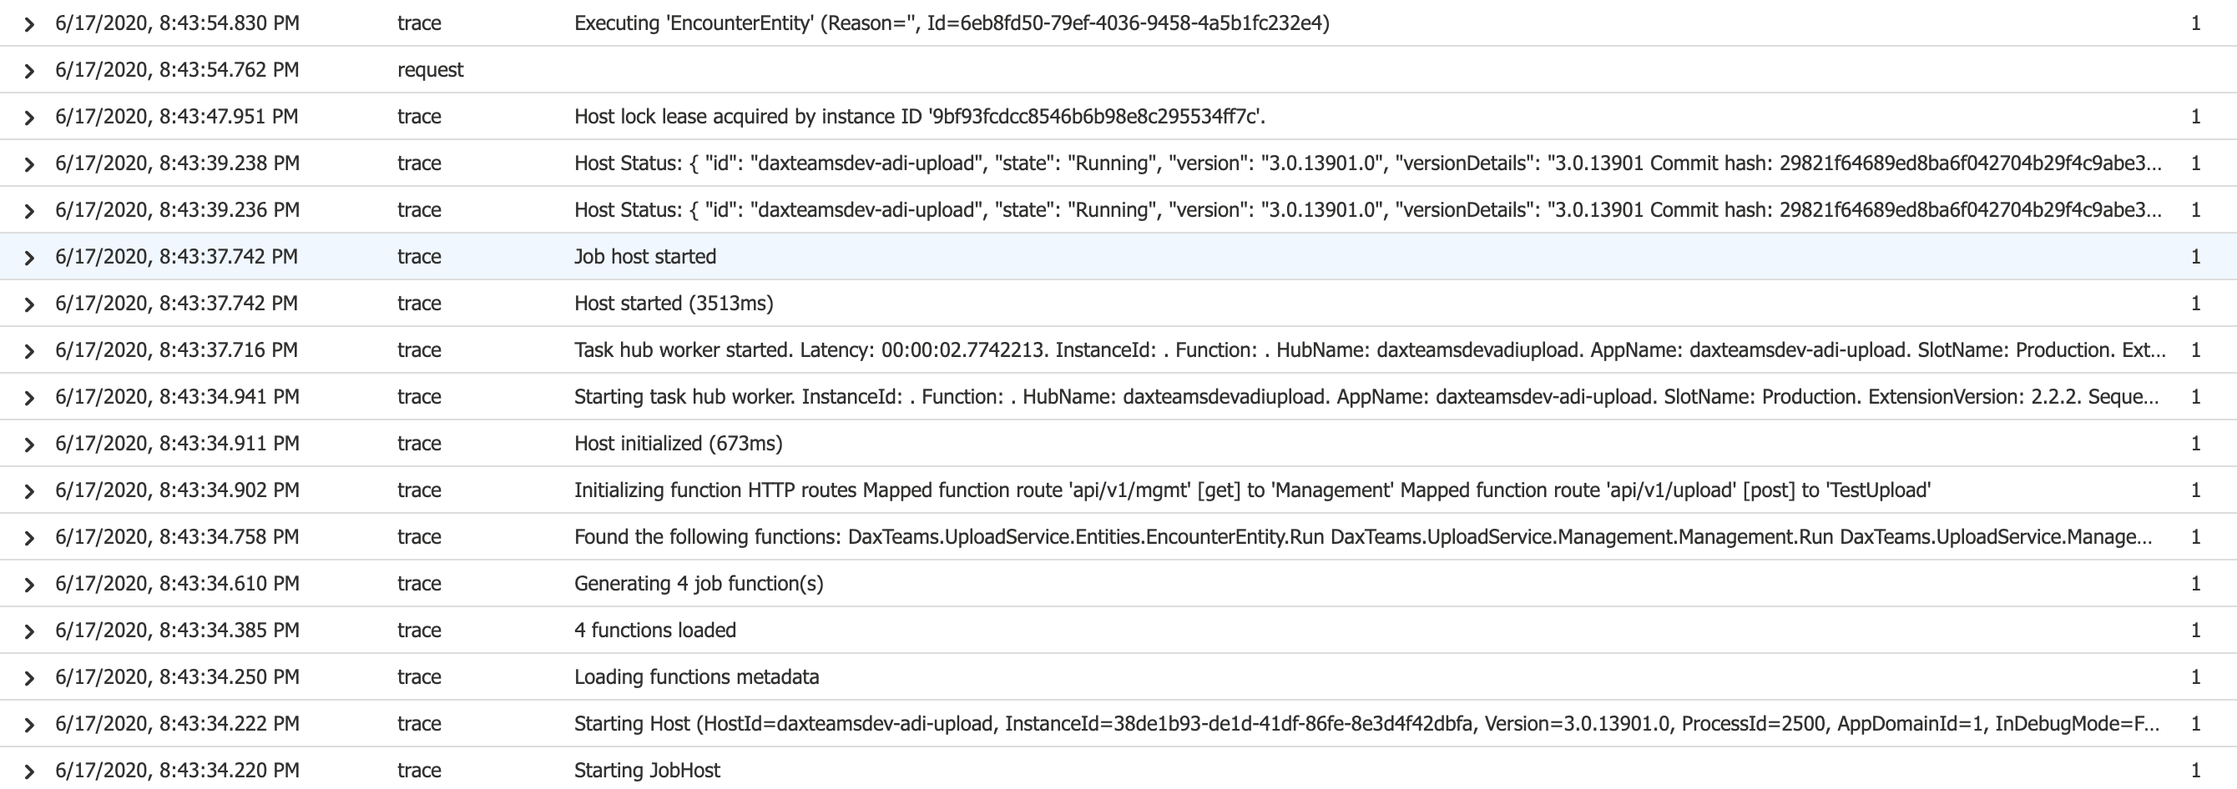Expand the 'Executing EncounterEntity' log entry
2237x789 pixels.
click(x=30, y=23)
